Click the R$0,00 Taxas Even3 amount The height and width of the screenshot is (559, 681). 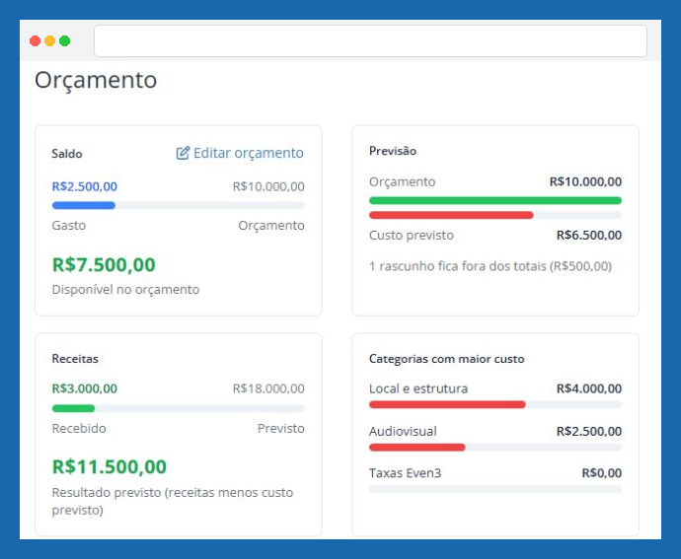coord(601,473)
